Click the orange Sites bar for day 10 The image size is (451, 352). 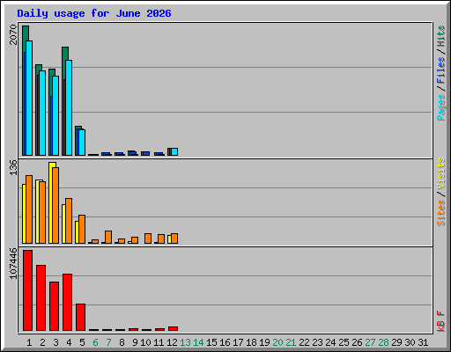[148, 238]
